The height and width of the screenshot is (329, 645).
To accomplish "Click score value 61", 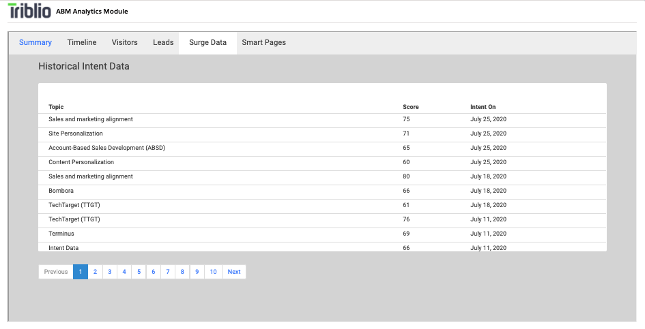I will (x=406, y=205).
